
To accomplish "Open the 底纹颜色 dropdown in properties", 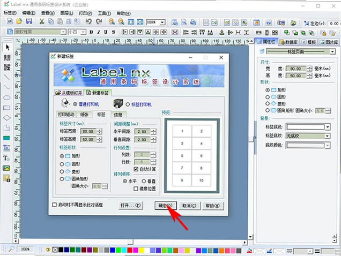I will click(x=328, y=145).
